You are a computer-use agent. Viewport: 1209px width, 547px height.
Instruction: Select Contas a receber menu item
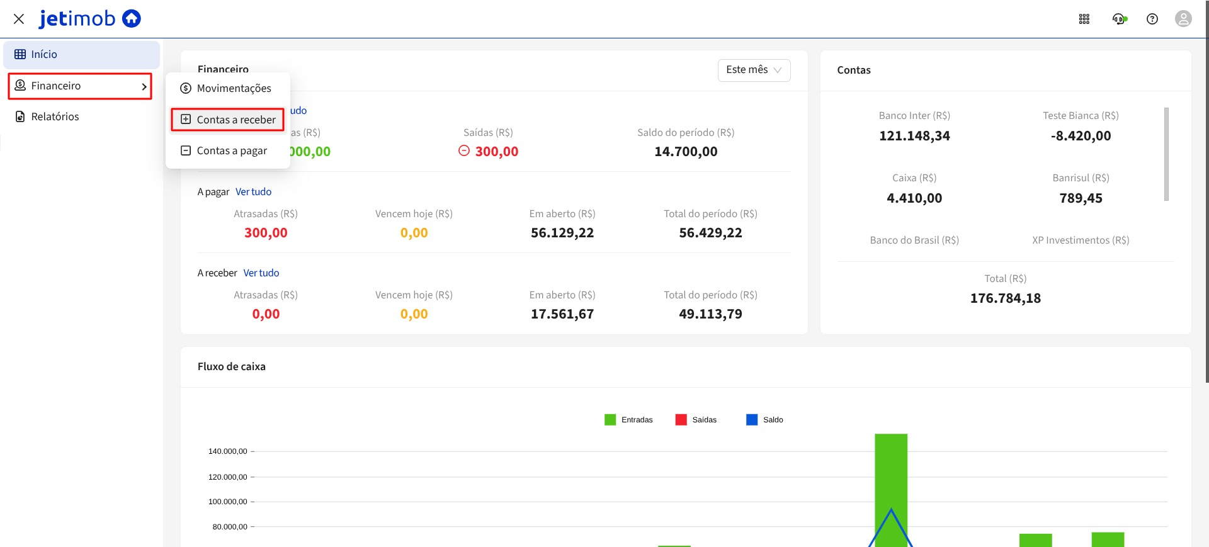tap(228, 120)
